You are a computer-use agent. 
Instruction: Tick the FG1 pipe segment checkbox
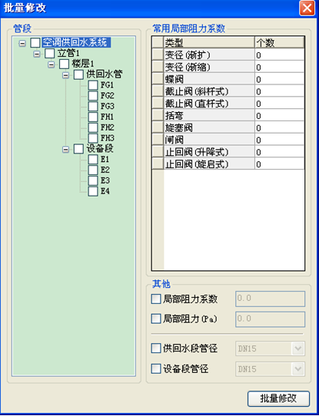(93, 85)
